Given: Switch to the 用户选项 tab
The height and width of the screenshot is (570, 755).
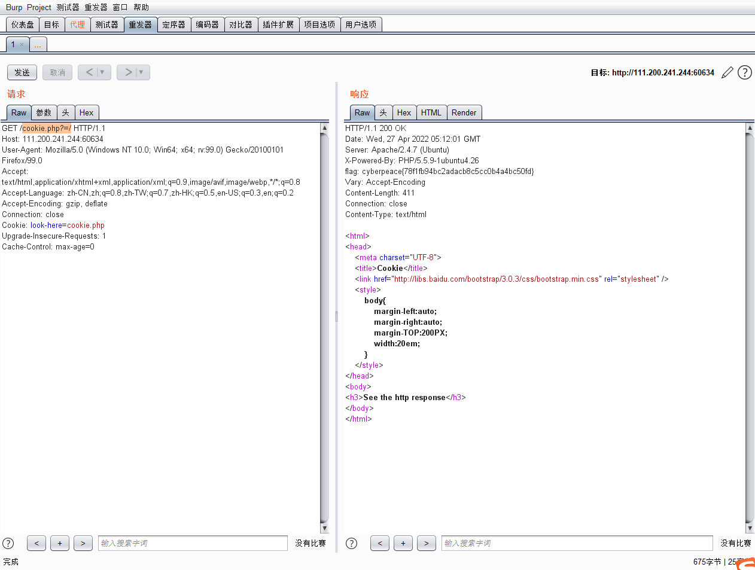Looking at the screenshot, I should (361, 25).
